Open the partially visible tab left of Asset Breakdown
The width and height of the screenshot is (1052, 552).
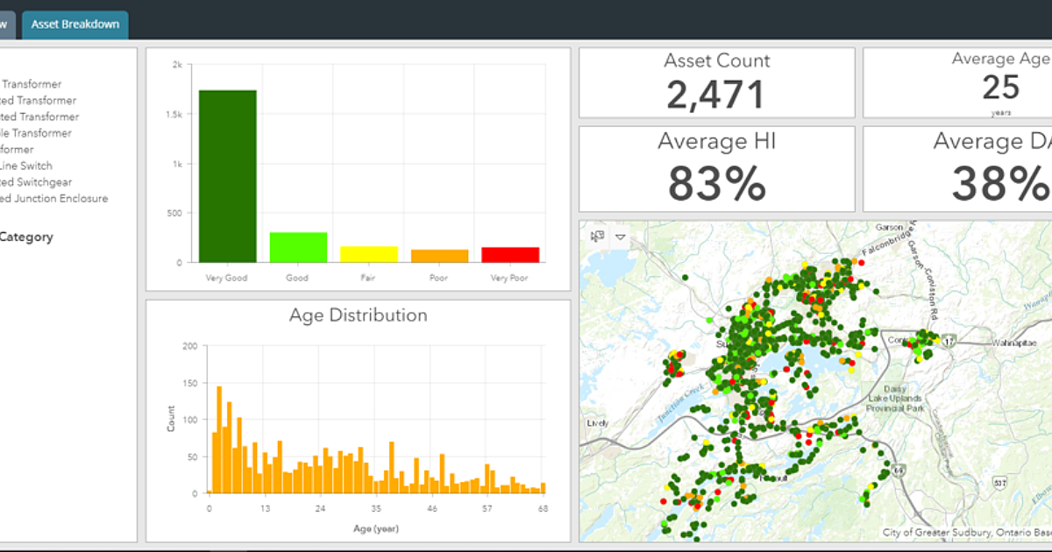[7, 25]
